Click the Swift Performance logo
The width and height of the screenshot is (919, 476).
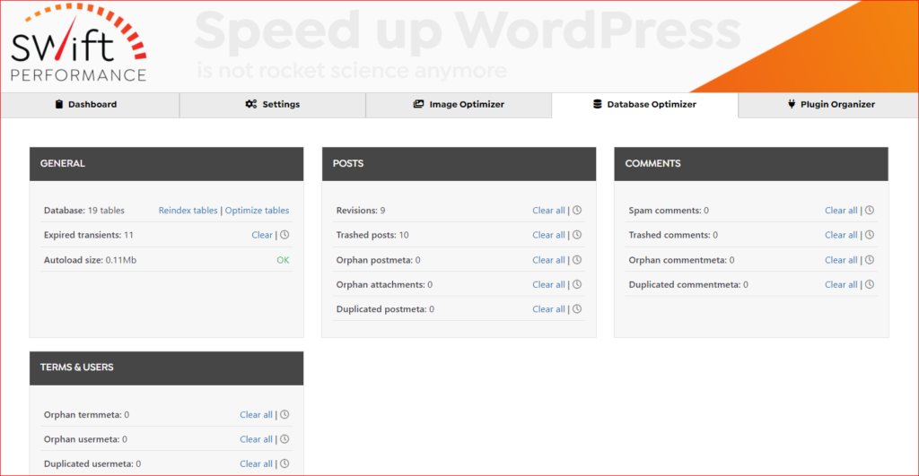point(79,43)
